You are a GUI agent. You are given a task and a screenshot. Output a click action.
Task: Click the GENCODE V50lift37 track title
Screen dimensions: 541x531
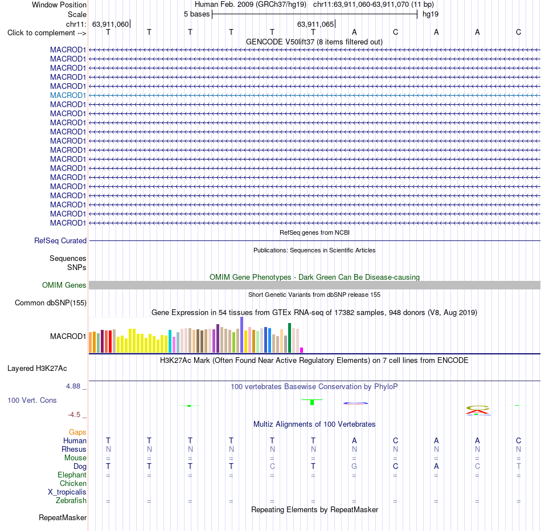[x=314, y=42]
